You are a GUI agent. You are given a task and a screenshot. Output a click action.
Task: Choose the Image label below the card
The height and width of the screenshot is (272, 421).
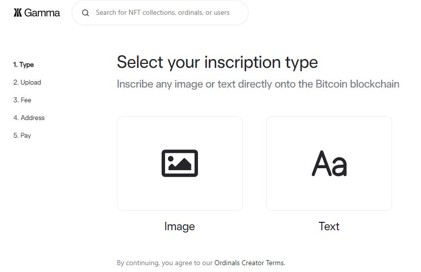pos(180,227)
